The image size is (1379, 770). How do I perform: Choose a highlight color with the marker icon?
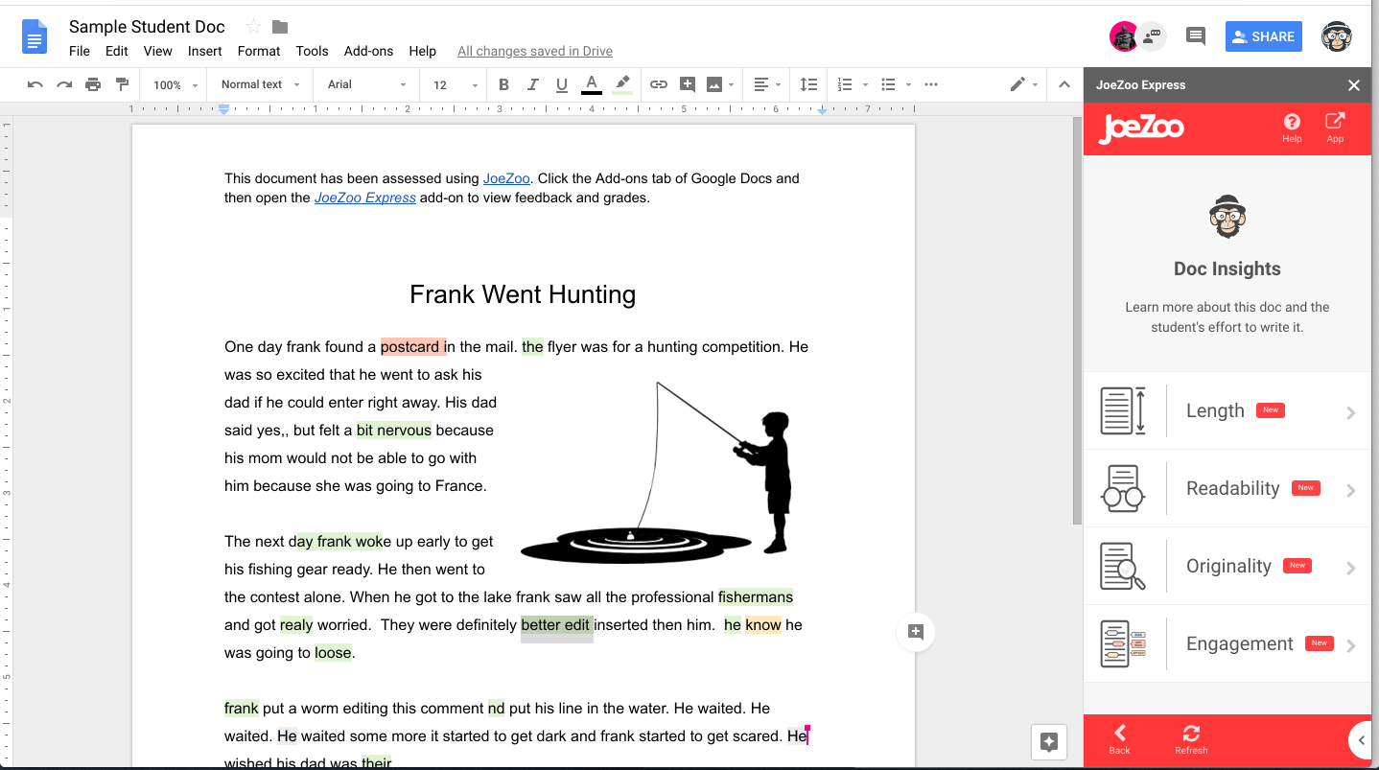622,84
